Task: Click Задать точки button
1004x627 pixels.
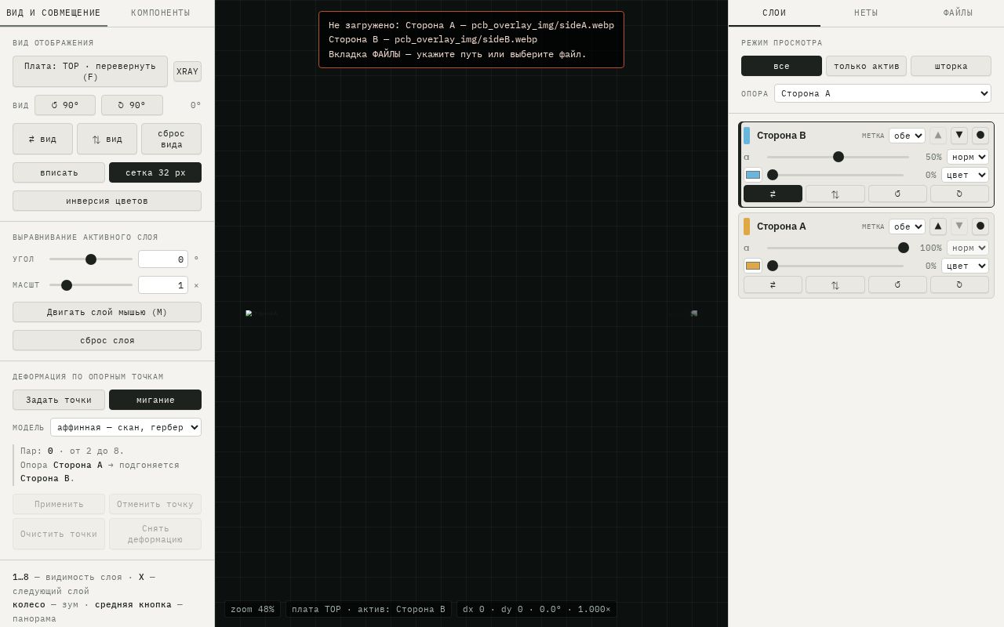Action: 59,400
